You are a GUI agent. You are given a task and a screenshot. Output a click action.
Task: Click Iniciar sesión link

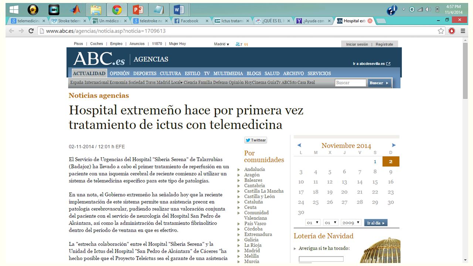pyautogui.click(x=357, y=44)
